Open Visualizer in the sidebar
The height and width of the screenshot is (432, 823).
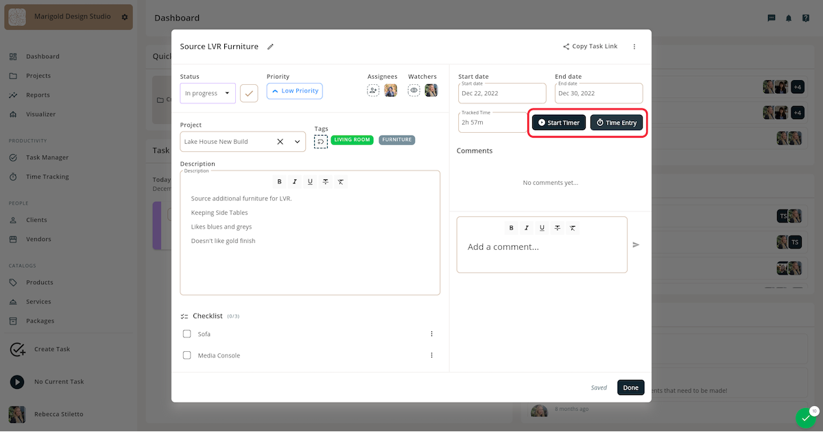[x=41, y=114]
